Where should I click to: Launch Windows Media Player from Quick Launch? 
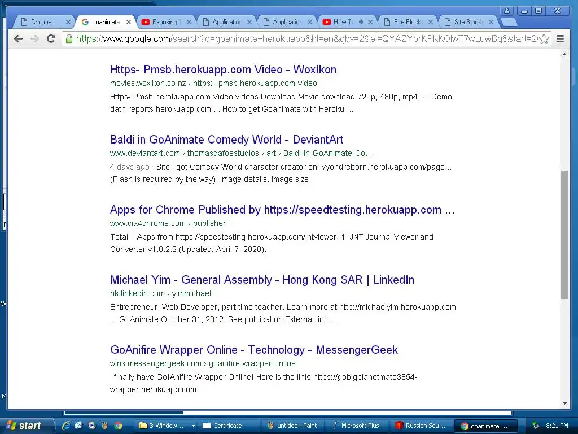(x=91, y=426)
